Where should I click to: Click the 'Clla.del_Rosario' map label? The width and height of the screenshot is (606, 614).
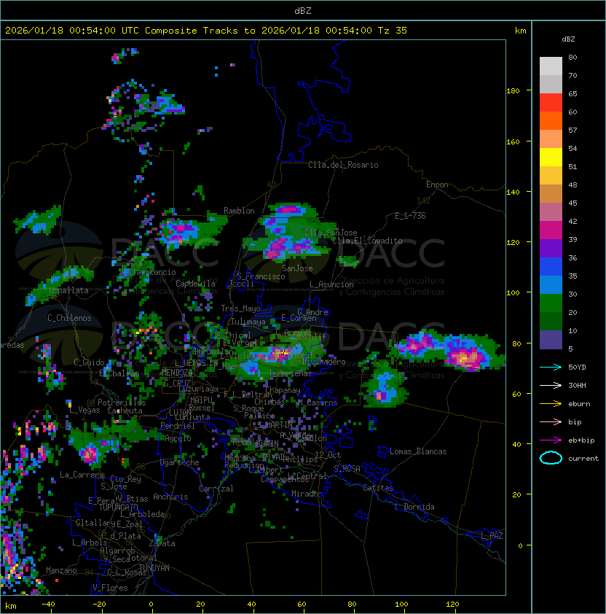pos(343,165)
